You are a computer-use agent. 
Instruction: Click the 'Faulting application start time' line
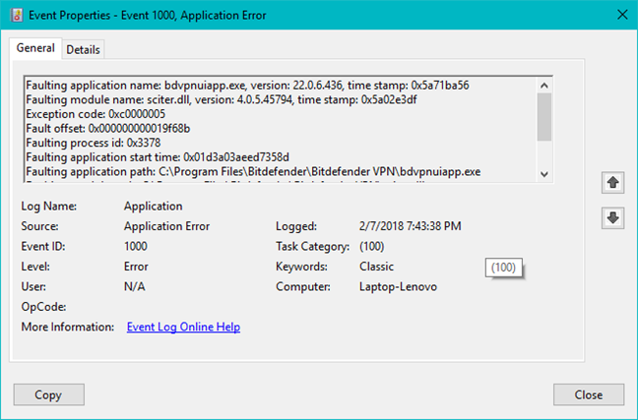pos(158,157)
